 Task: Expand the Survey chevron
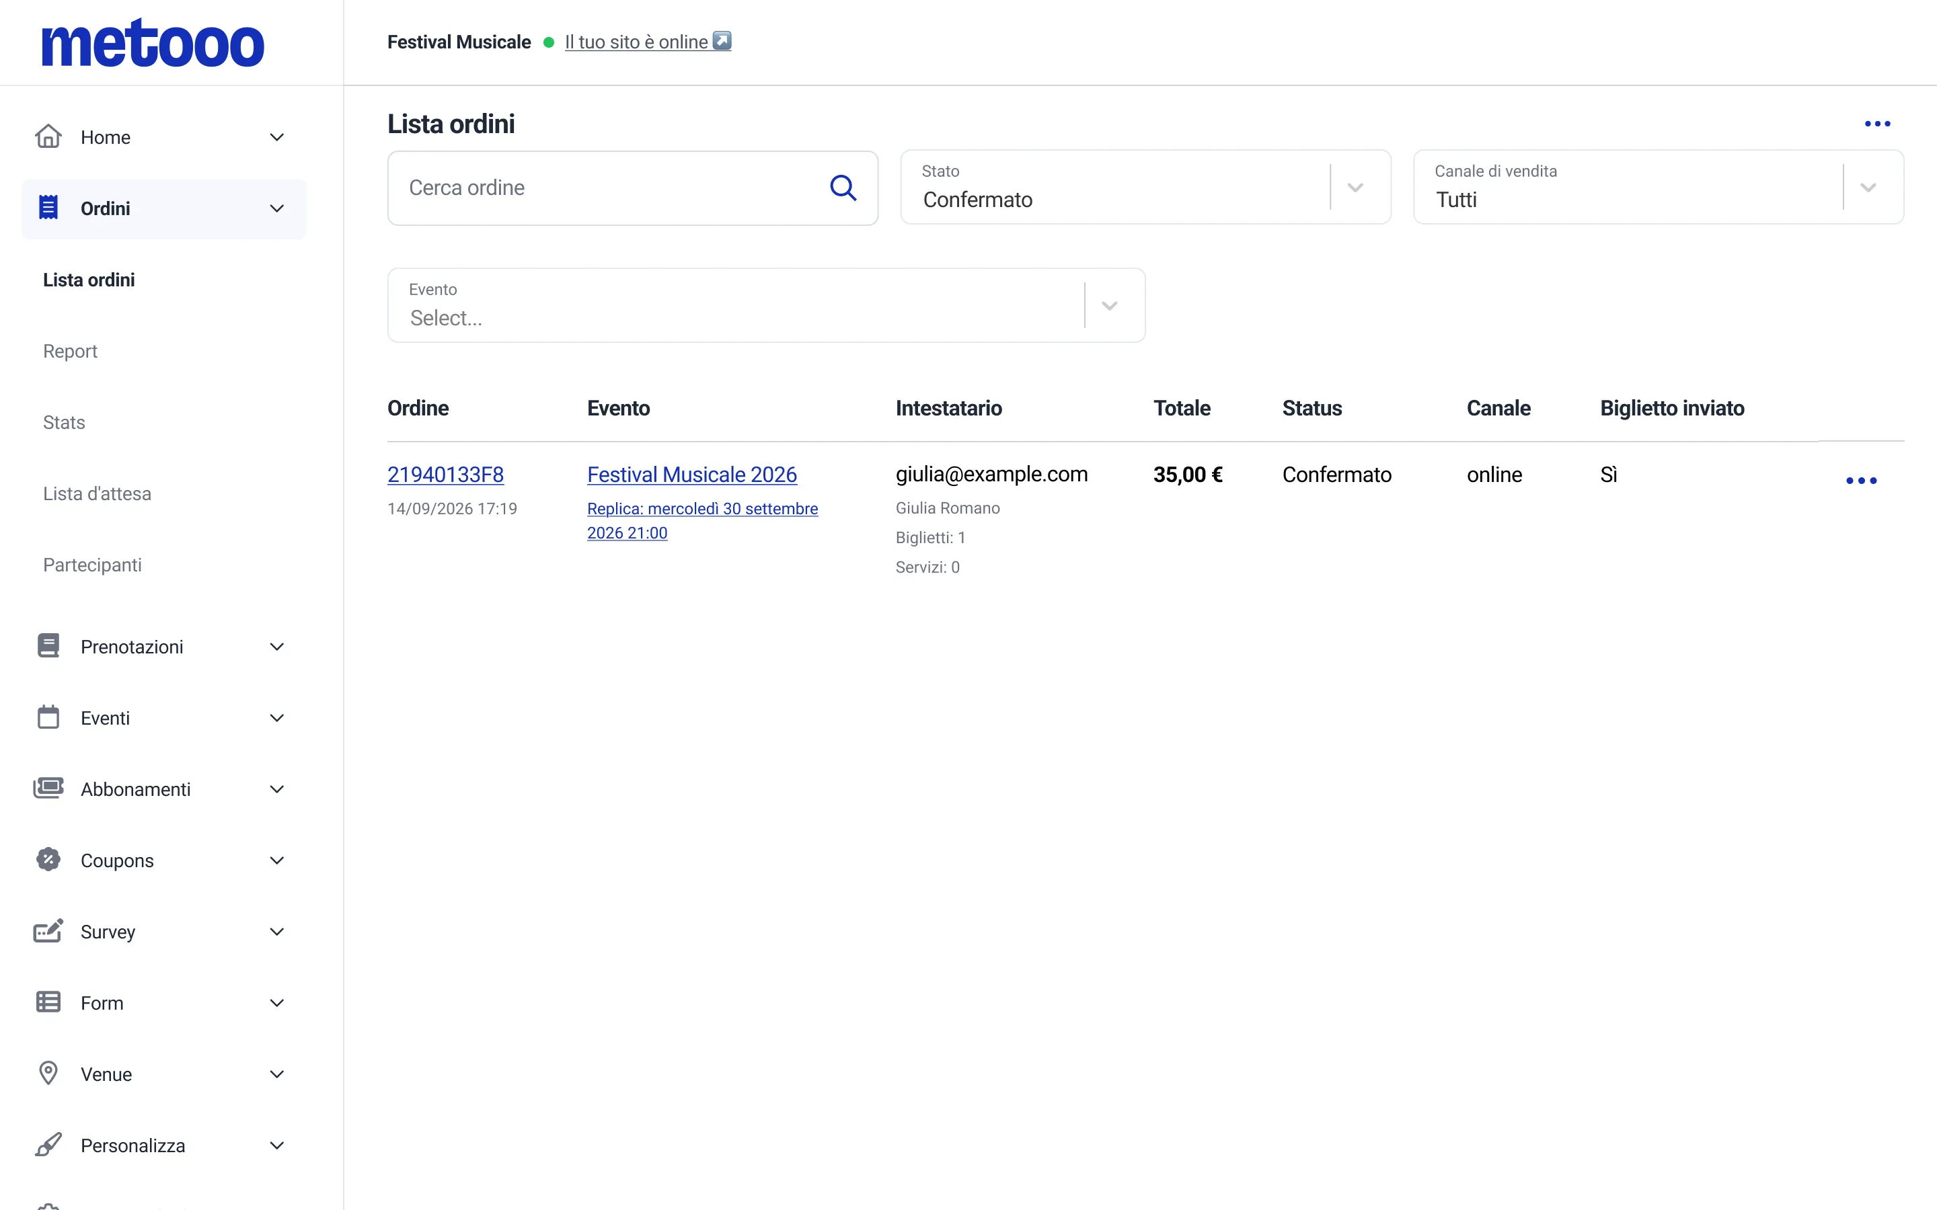tap(277, 932)
